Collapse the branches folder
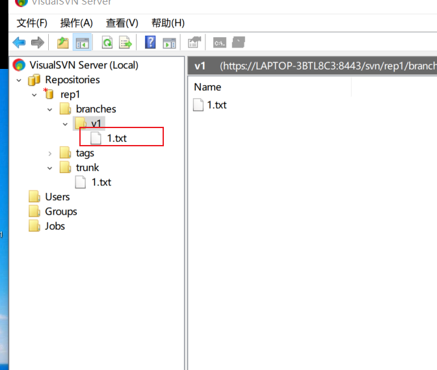 click(50, 110)
